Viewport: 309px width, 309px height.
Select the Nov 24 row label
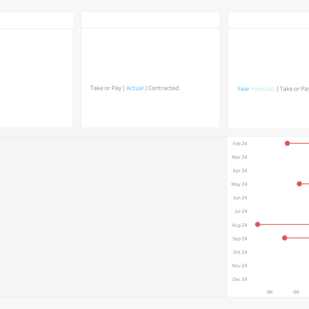[239, 266]
